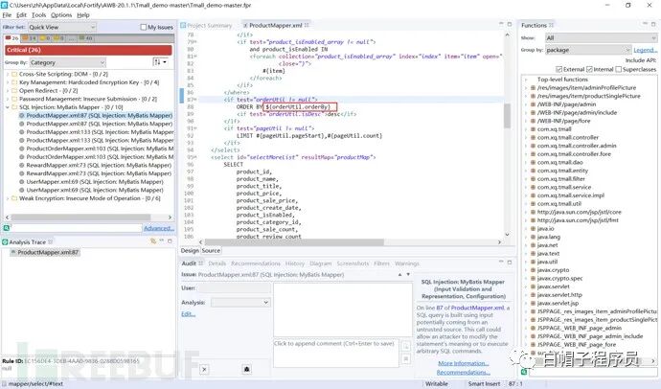This screenshot has height=389, width=661.
Task: Select the red Critical (26) bar
Action: 88,50
